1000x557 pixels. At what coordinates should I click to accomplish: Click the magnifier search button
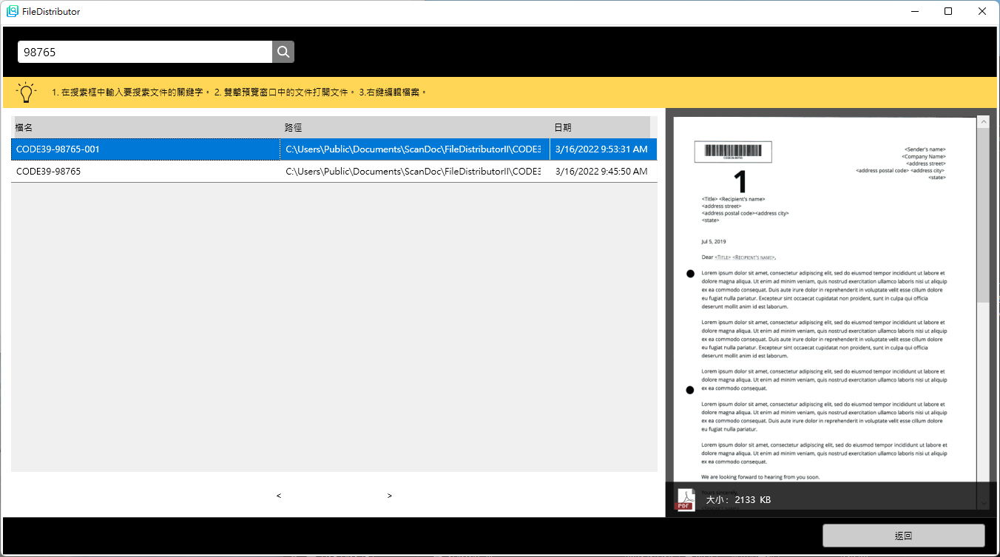coord(283,52)
